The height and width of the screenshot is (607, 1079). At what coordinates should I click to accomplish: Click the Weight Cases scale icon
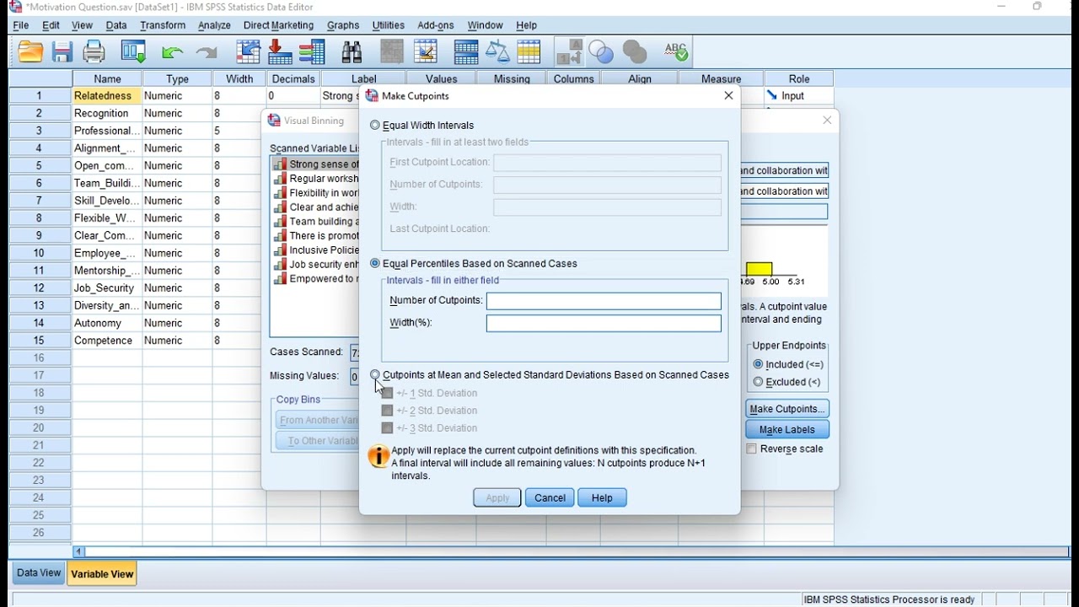click(497, 52)
